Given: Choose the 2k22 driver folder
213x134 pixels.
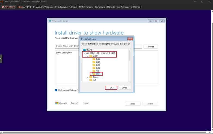Looking at the screenshot, I should coord(97,65).
